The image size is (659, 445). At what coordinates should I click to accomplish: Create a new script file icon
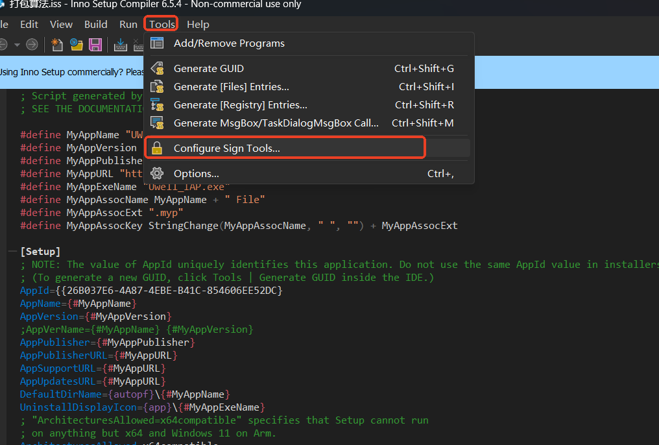click(x=56, y=44)
